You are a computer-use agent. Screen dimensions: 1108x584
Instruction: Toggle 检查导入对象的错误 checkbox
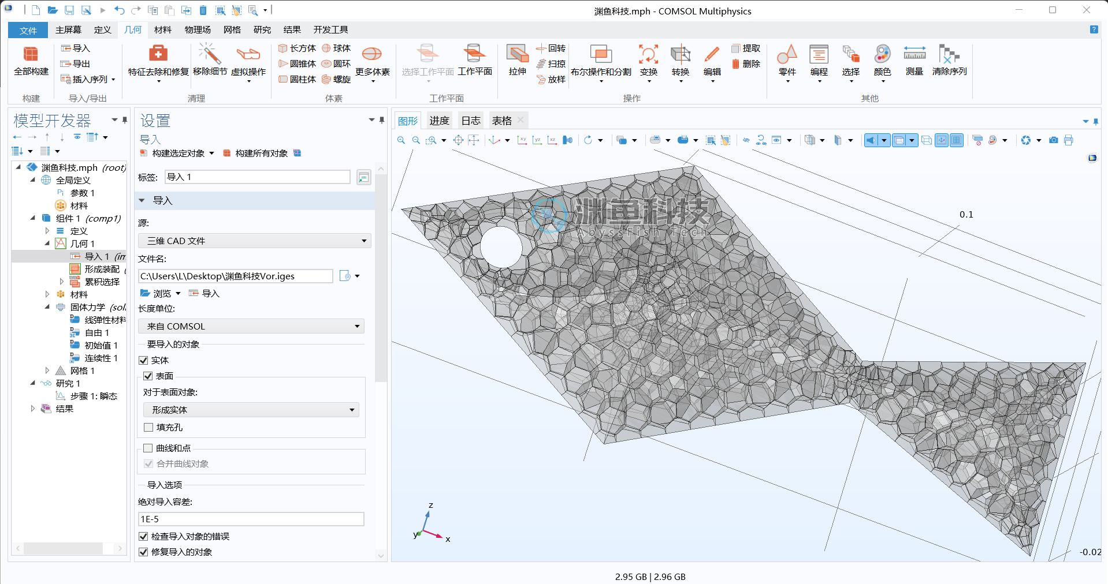144,537
